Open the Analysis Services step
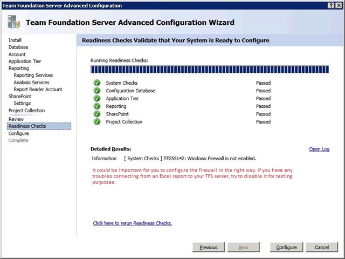Viewport: 345px width, 259px height. (x=31, y=83)
